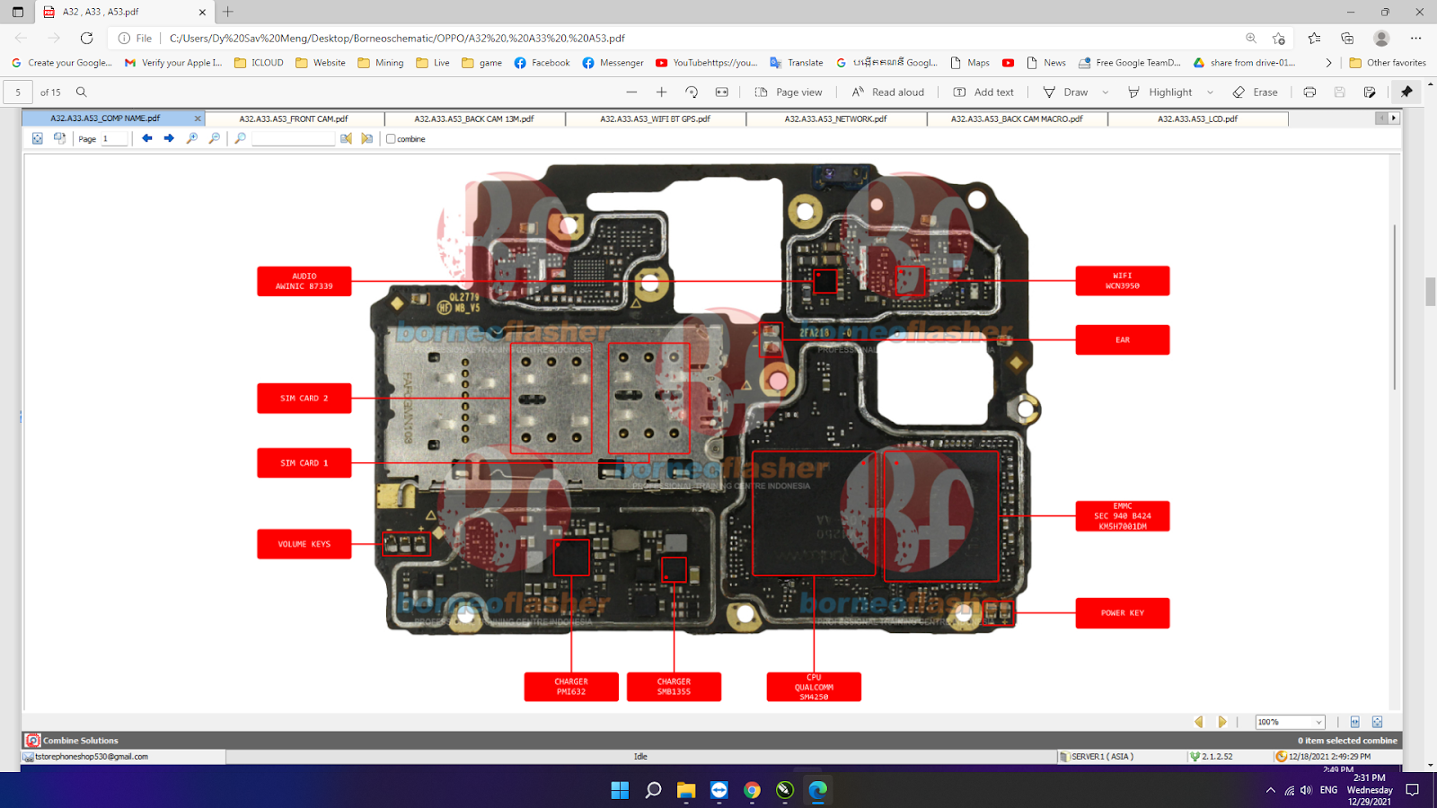Switch to A32.A33.A53_BACK CAM MACRO.pdf tab
This screenshot has width=1437, height=808.
coord(1017,119)
